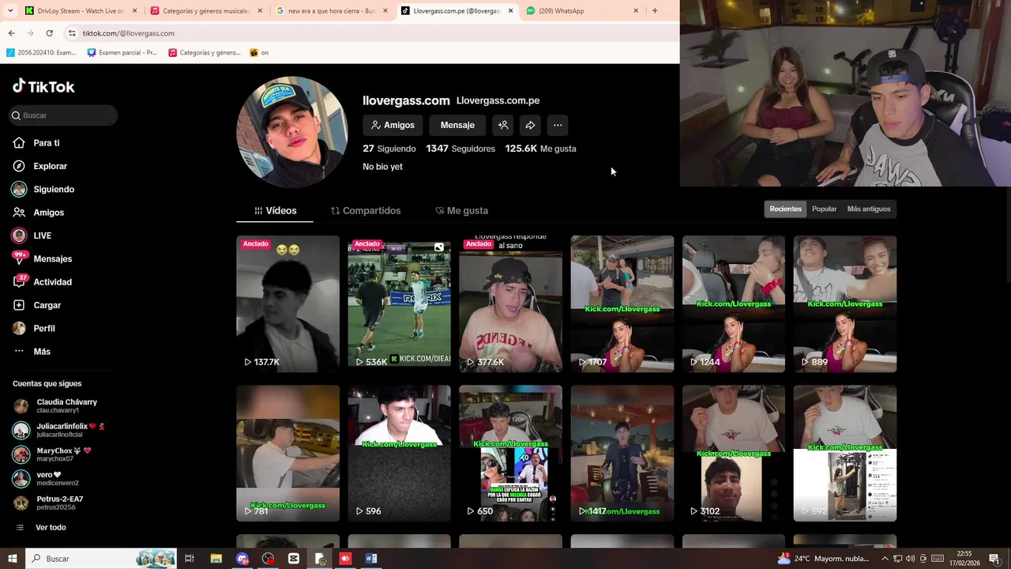The image size is (1011, 569).
Task: Open Windows Start menu
Action: click(x=12, y=559)
